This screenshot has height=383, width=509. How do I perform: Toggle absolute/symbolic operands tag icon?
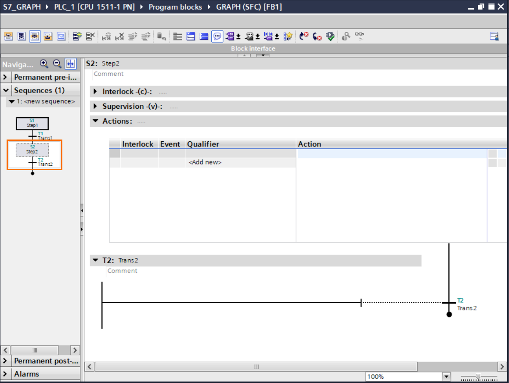tap(230, 36)
